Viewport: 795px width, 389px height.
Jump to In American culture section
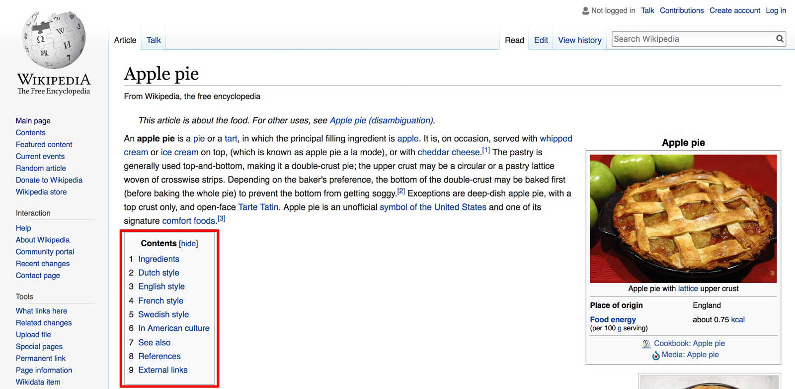click(174, 328)
